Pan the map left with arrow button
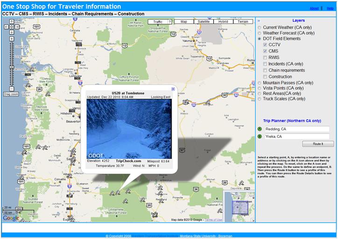 pos(6,27)
